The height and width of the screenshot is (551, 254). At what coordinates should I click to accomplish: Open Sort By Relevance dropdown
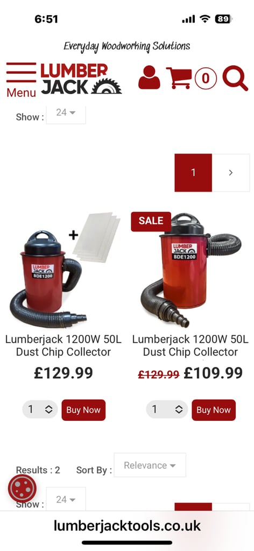[x=150, y=465]
